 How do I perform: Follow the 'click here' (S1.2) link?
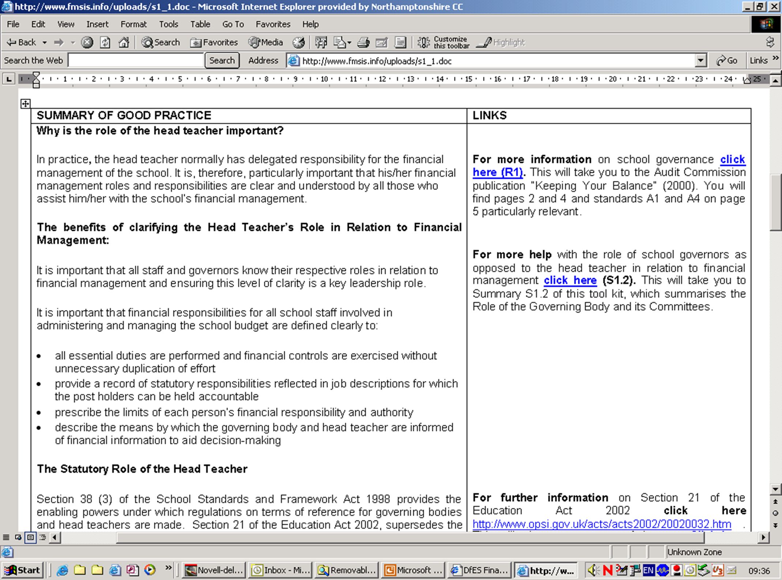point(570,280)
